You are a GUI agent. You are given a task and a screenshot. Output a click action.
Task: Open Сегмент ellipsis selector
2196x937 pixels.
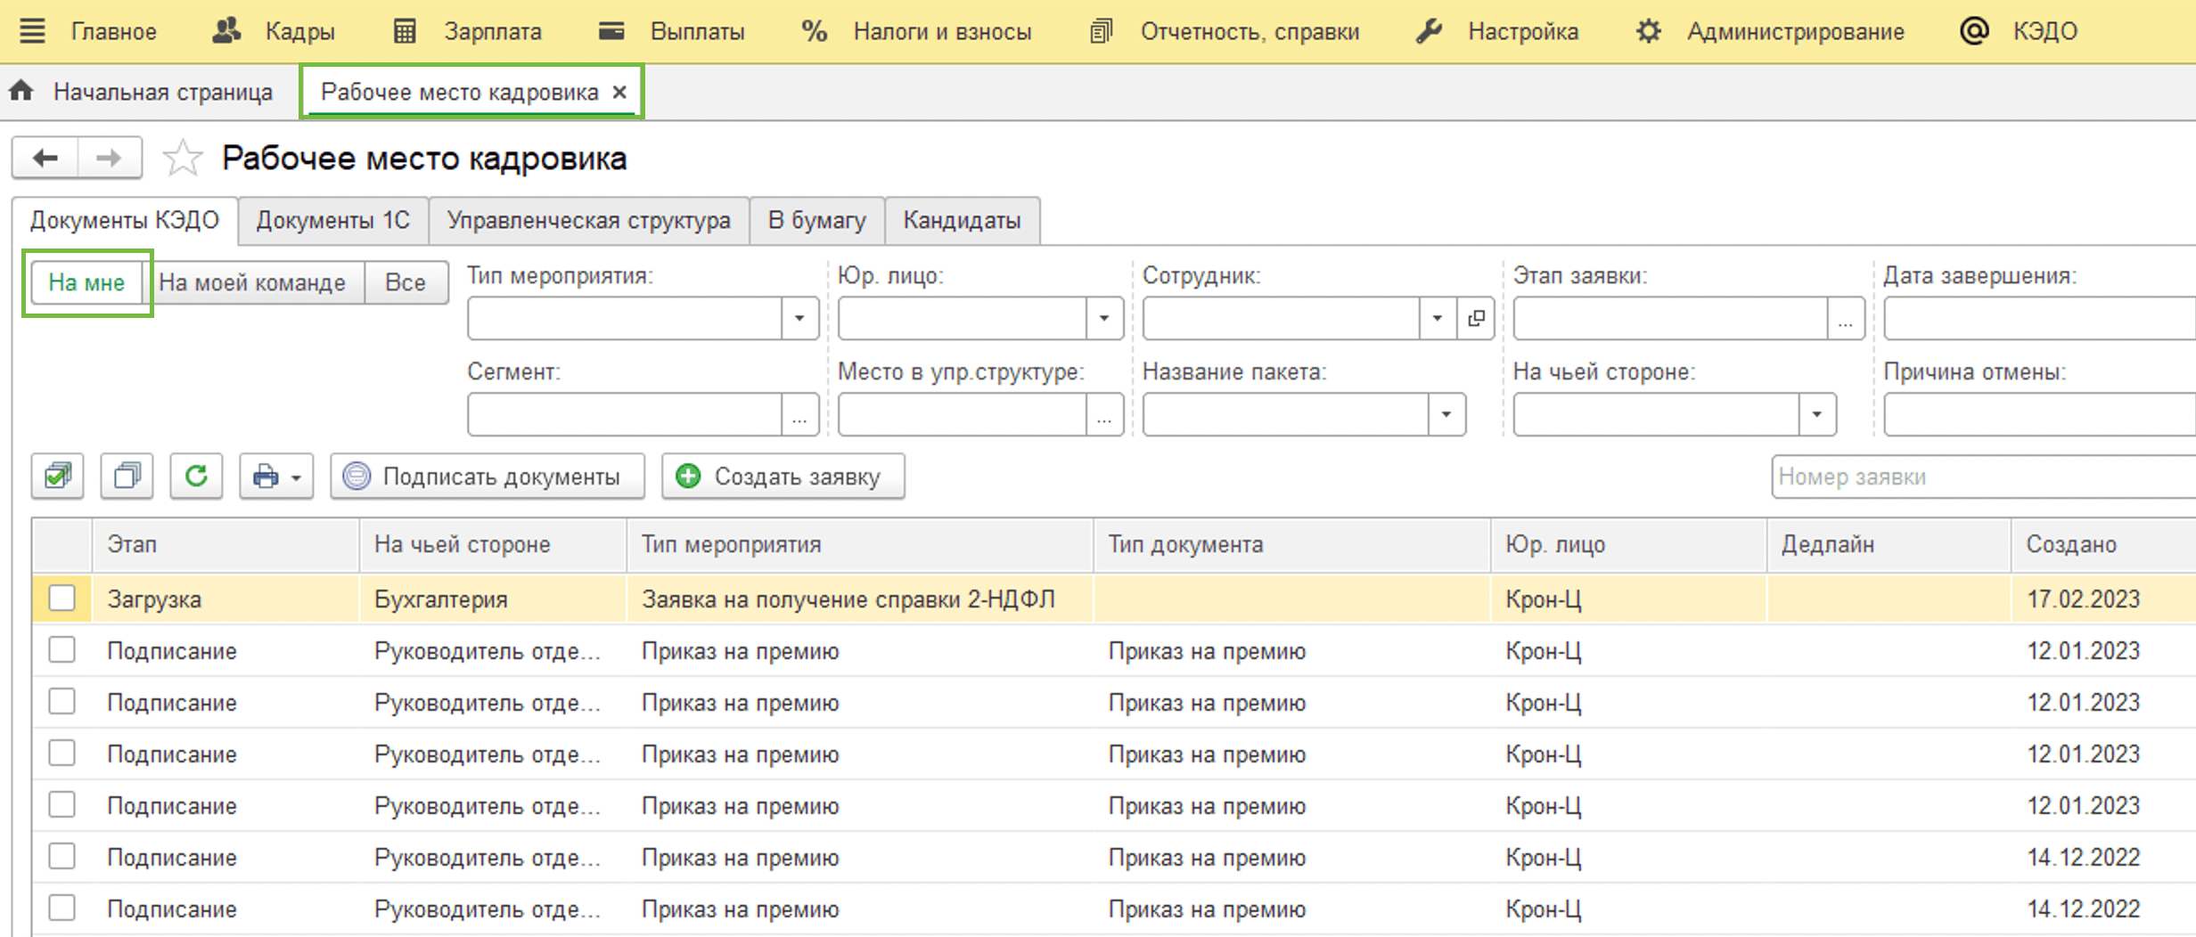[x=799, y=414]
